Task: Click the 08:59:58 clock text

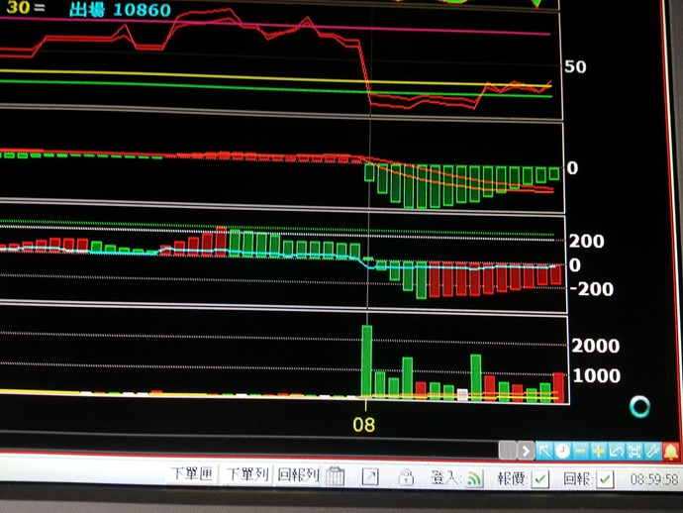Action: pos(654,480)
